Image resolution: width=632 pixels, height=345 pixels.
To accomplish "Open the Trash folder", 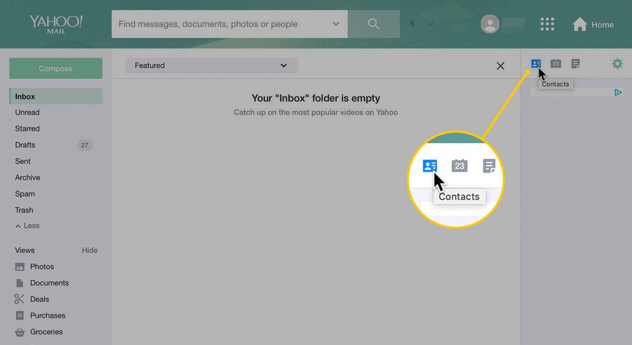I will (x=24, y=210).
